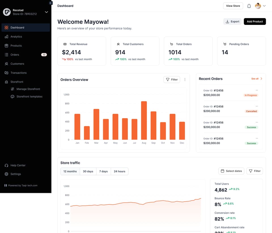This screenshot has height=233, width=272.
Task: Click the Total Customers icon
Action: (118, 44)
